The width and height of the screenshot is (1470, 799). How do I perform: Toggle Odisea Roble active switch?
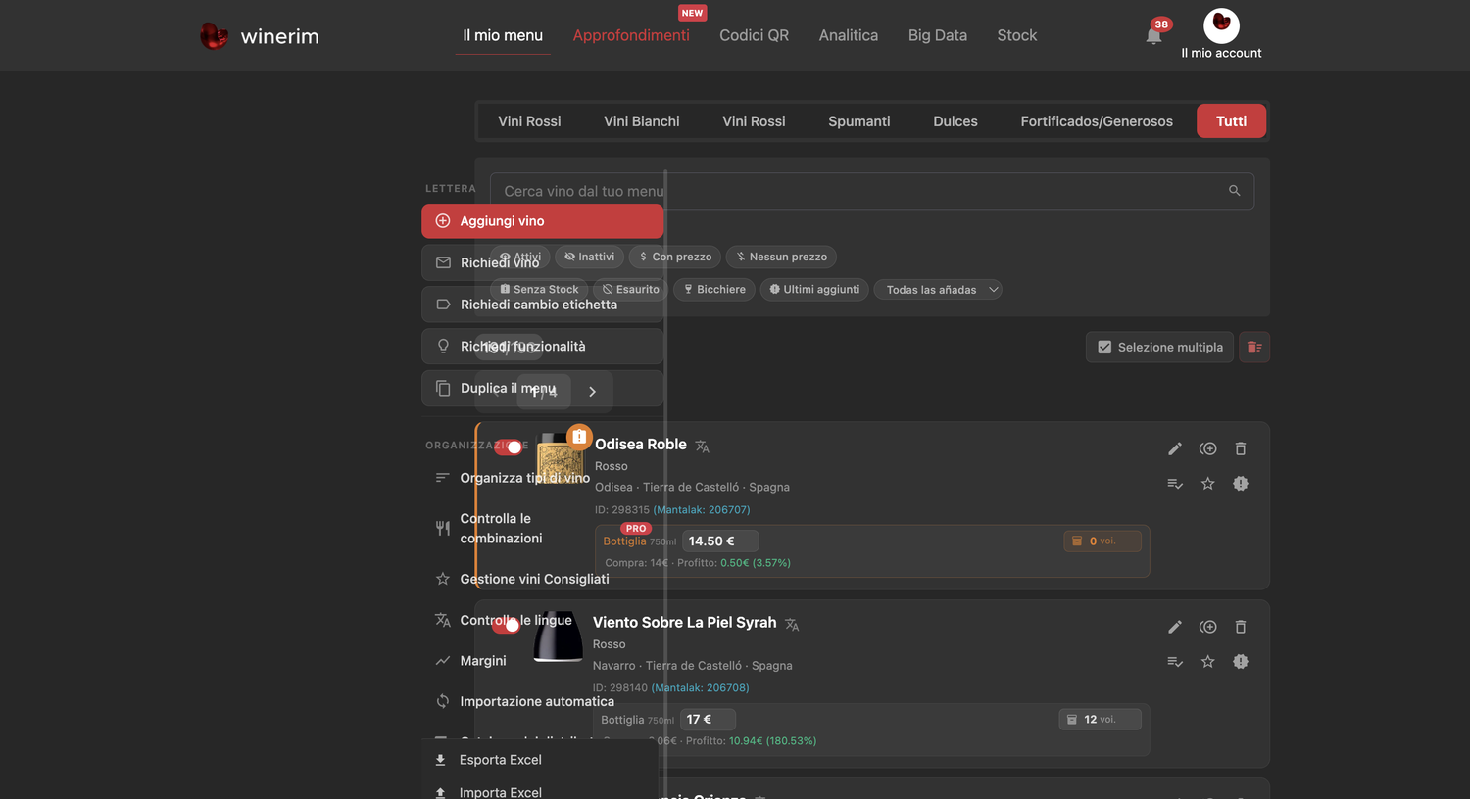509,446
